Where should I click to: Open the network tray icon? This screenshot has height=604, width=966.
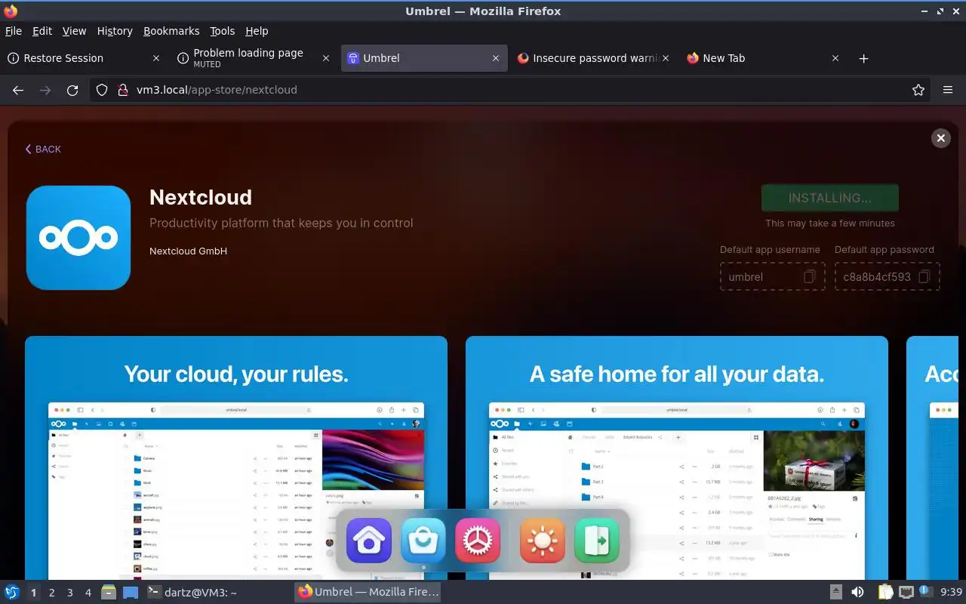pyautogui.click(x=906, y=592)
